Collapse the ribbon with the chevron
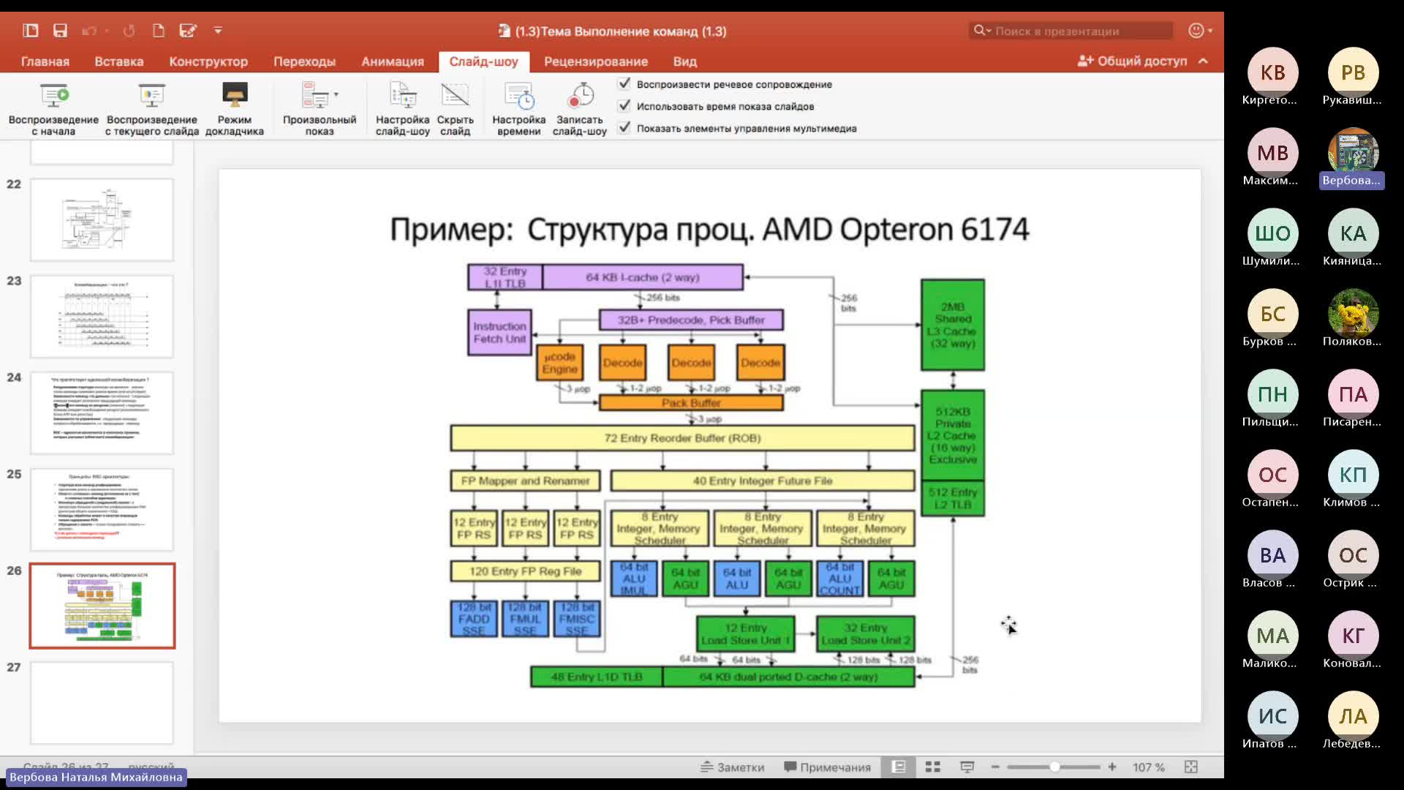1404x790 pixels. click(1204, 61)
